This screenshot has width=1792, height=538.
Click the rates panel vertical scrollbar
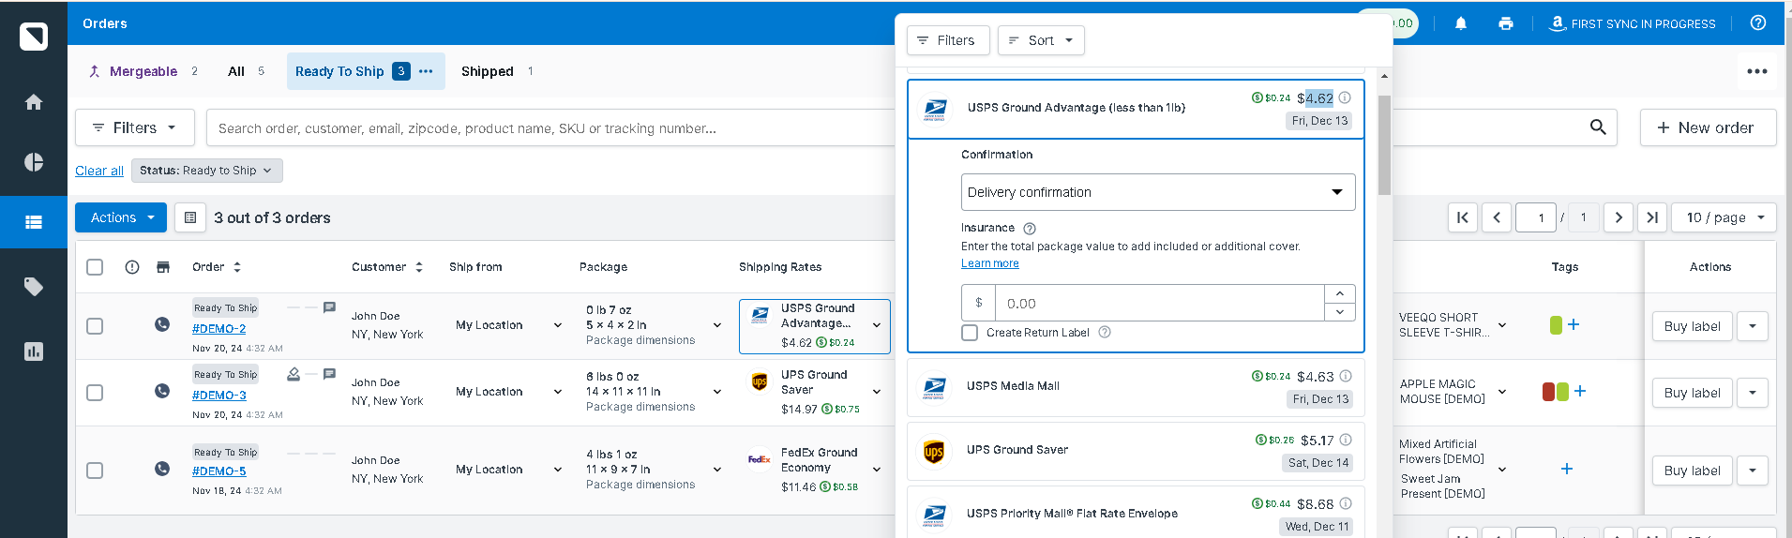[1384, 145]
